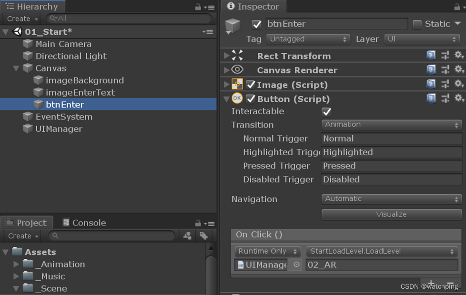Collapse the Button (Script) component
The width and height of the screenshot is (466, 295).
click(x=226, y=99)
